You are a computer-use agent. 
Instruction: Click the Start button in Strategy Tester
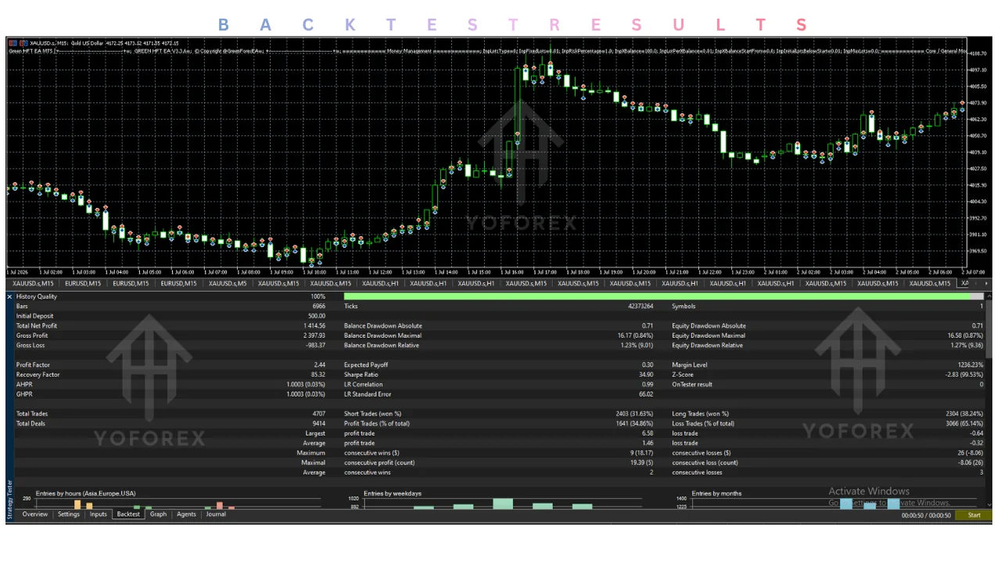click(974, 515)
